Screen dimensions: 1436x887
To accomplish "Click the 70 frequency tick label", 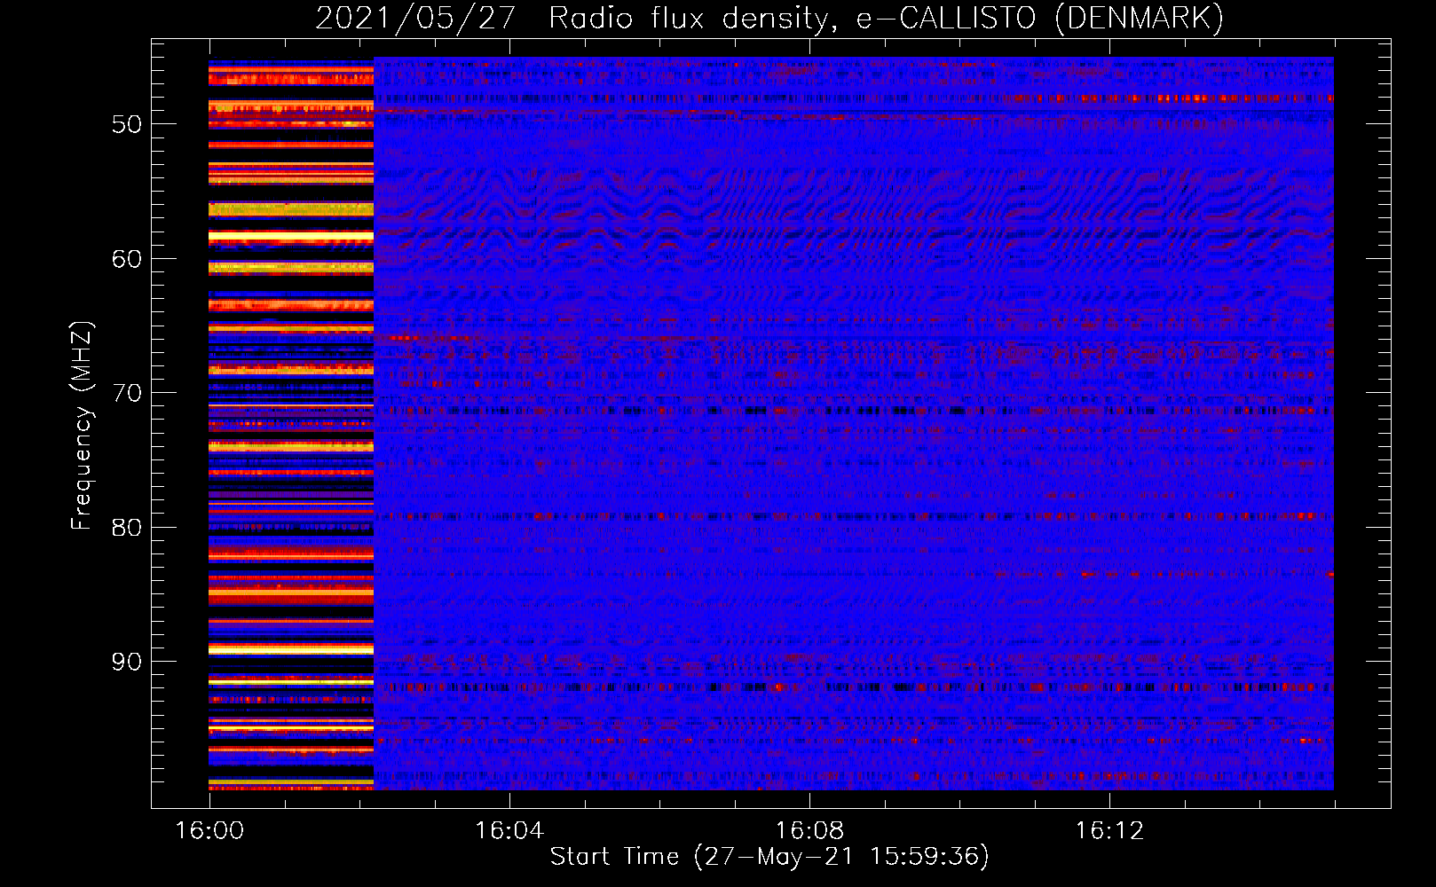I will [127, 393].
